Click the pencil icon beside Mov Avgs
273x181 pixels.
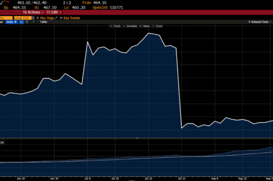click(x=55, y=18)
